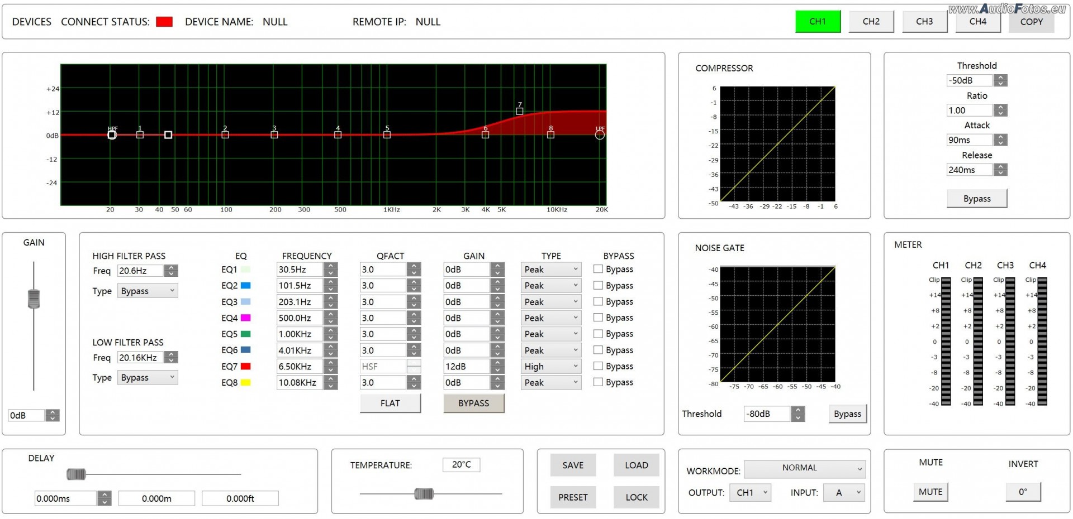The image size is (1073, 519).
Task: Select EQ point 6 node on graph
Action: click(x=485, y=134)
